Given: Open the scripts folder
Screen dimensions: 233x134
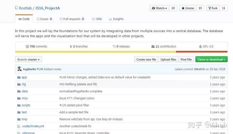Looking at the screenshot, I should (x=26, y=105).
